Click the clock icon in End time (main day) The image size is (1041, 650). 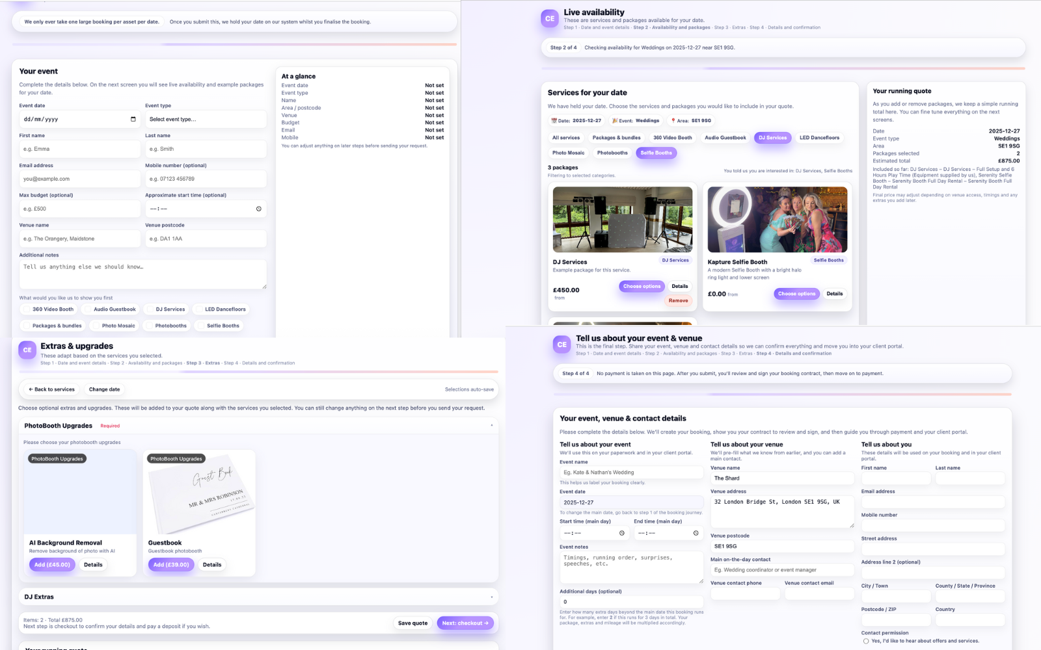point(696,533)
